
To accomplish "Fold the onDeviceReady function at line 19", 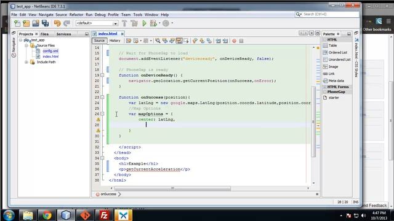I will [102, 75].
